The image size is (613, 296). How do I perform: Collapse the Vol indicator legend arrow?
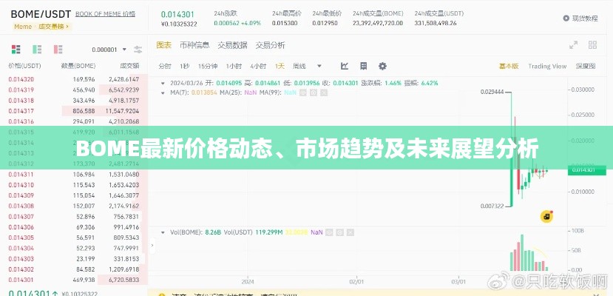[163, 232]
